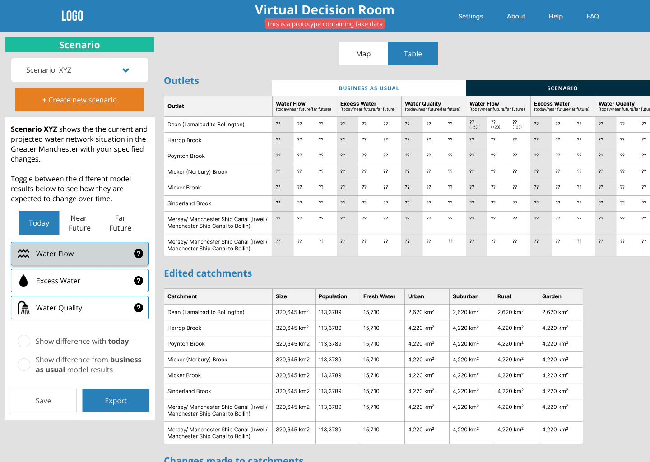The width and height of the screenshot is (650, 462).
Task: Click the Water Quality shower icon
Action: click(x=23, y=308)
